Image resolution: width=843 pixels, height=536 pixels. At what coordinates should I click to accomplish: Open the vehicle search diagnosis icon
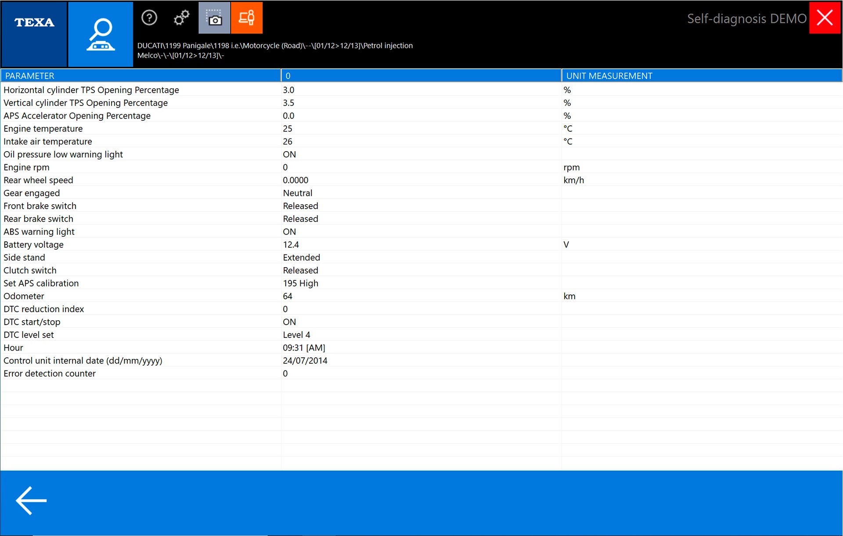[x=101, y=34]
